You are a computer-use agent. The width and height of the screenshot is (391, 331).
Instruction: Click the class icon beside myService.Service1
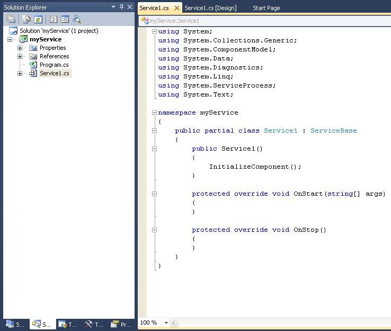coord(145,21)
